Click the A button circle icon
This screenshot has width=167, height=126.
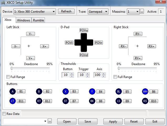coord(13,91)
